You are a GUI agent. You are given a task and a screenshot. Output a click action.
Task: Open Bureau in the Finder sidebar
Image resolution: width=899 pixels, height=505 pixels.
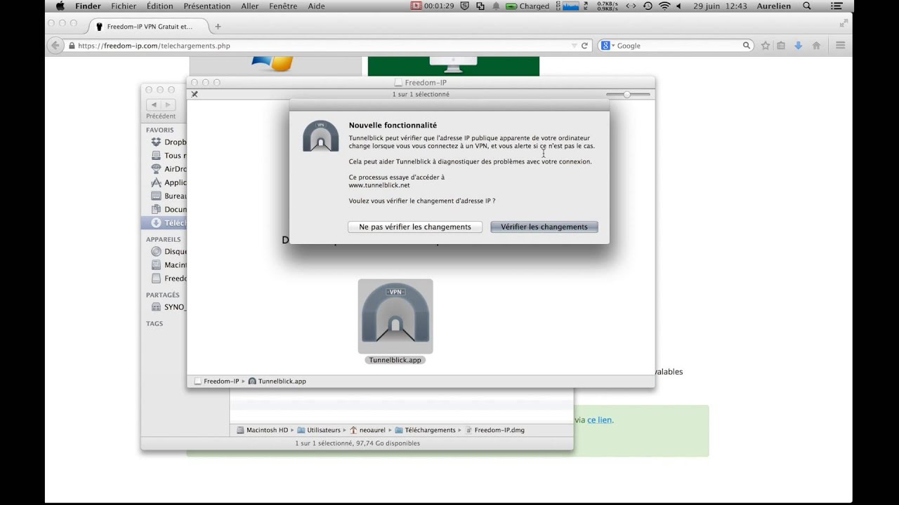[x=169, y=196]
